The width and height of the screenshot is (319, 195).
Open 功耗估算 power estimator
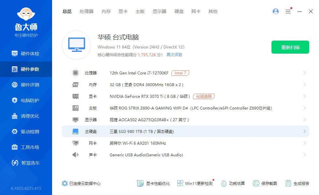[x=233, y=183]
